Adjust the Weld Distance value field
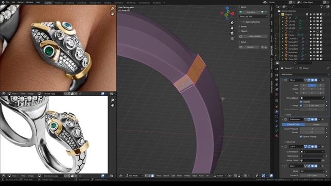 pyautogui.click(x=312, y=175)
